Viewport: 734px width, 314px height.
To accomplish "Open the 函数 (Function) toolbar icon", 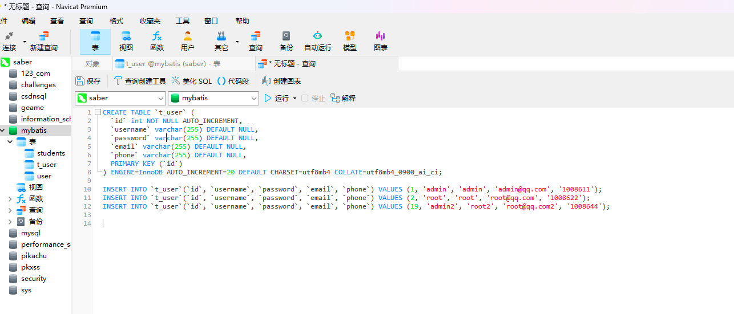I will tap(157, 41).
